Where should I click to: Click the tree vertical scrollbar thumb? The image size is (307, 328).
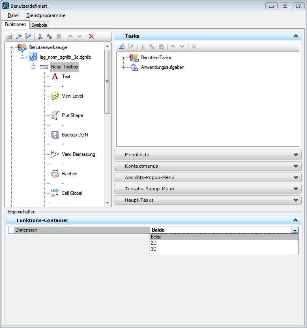[107, 81]
